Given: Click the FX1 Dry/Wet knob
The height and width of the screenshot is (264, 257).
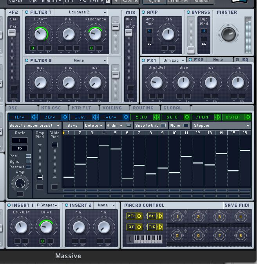Looking at the screenshot, I should tap(156, 82).
